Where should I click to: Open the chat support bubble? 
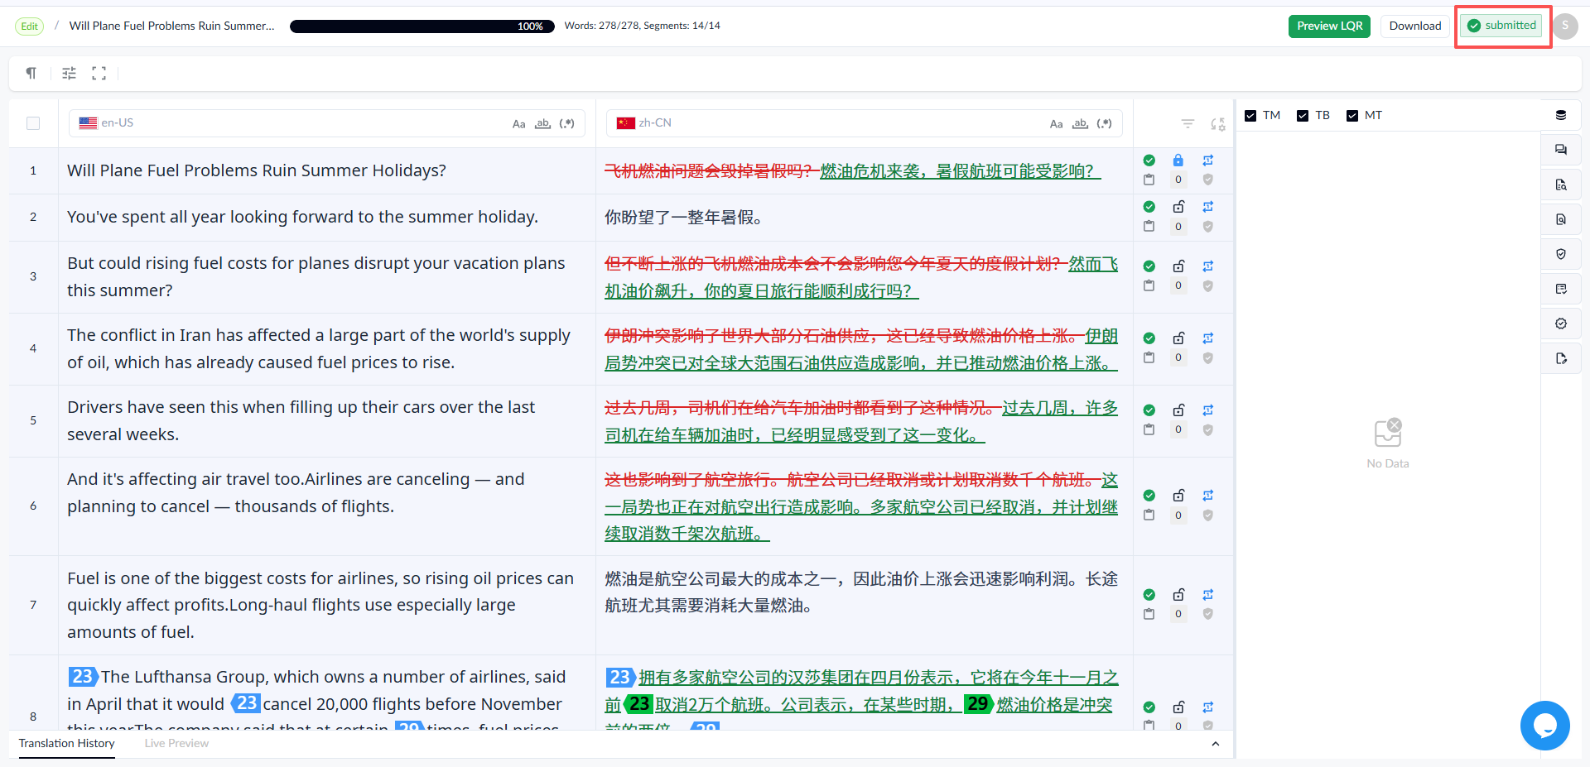click(x=1544, y=726)
